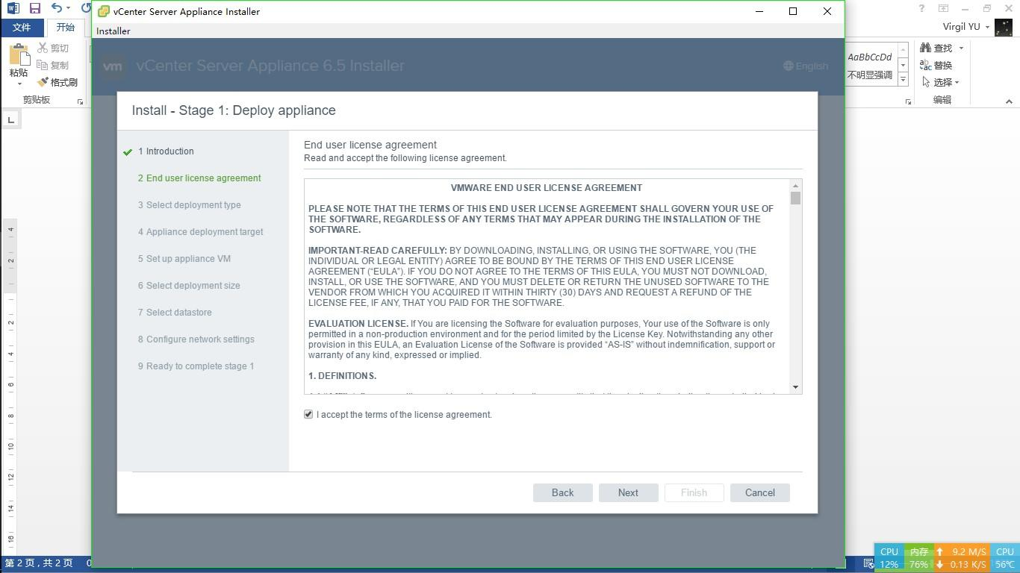Viewport: 1020px width, 573px height.
Task: Open the Installer menu
Action: [x=113, y=31]
